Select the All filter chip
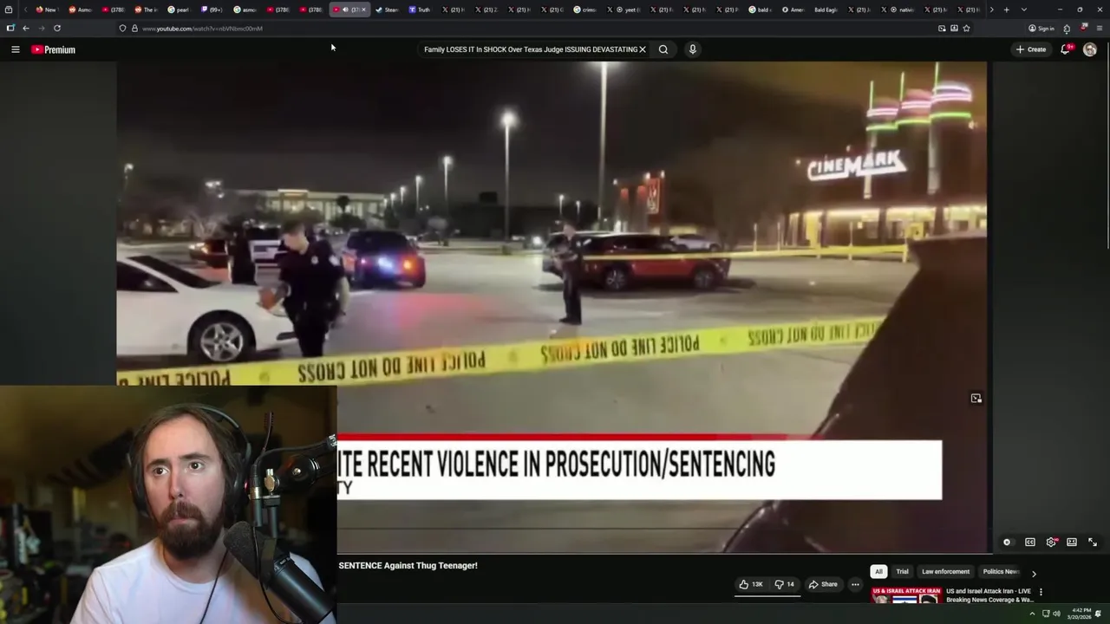The image size is (1110, 624). coord(878,572)
